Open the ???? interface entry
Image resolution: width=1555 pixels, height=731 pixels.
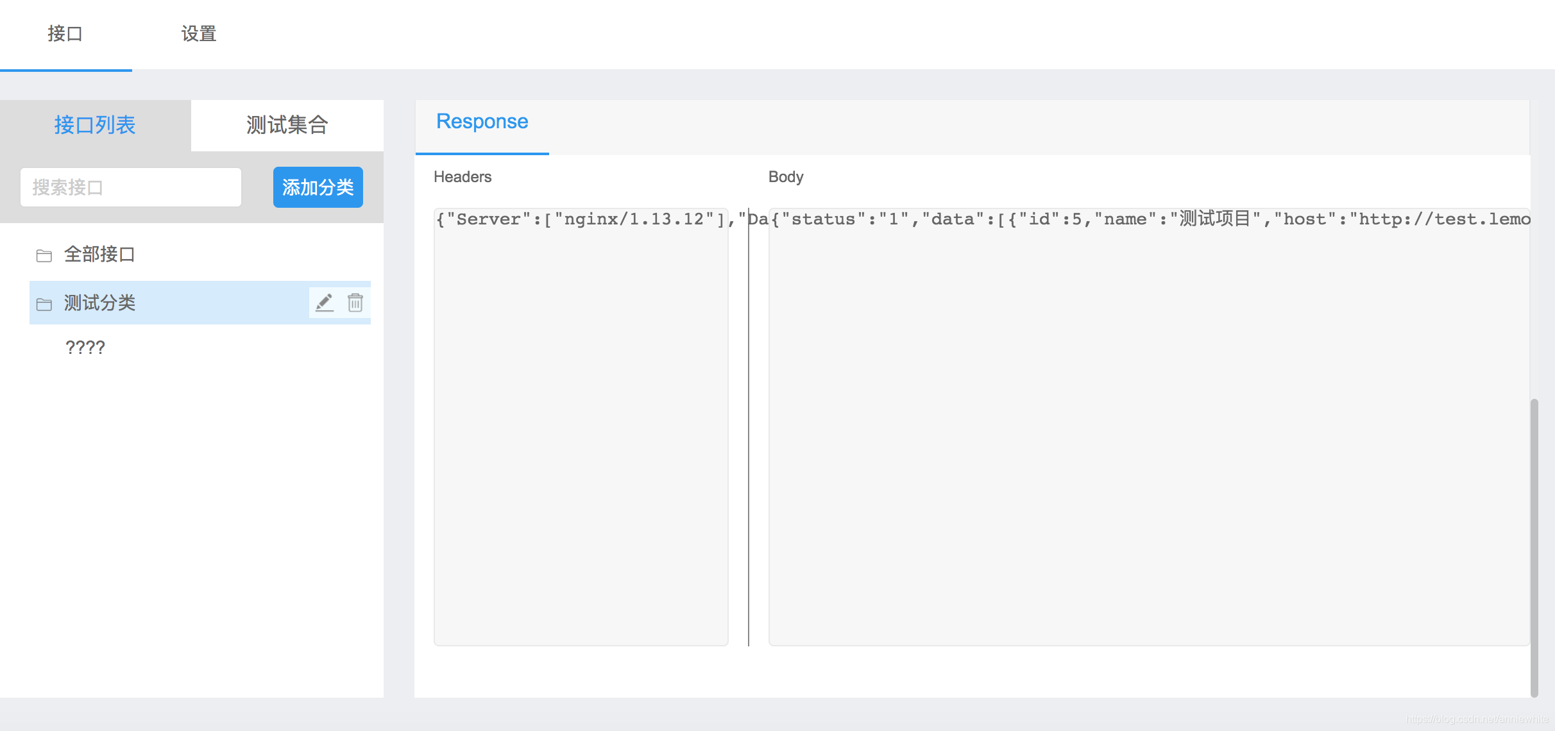point(85,347)
